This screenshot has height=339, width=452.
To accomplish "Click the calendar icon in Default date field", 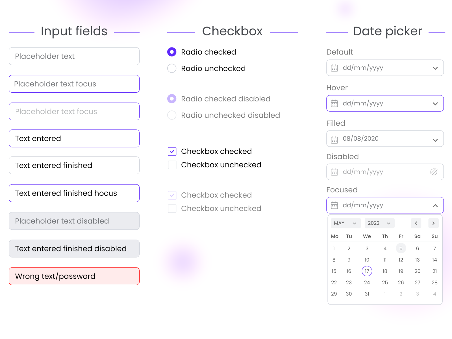I will tap(334, 68).
